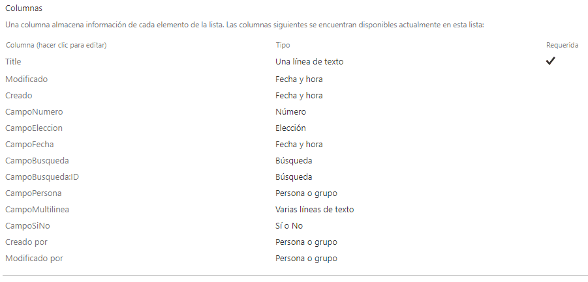Open the Title column settings
This screenshot has width=588, height=282.
coord(13,62)
